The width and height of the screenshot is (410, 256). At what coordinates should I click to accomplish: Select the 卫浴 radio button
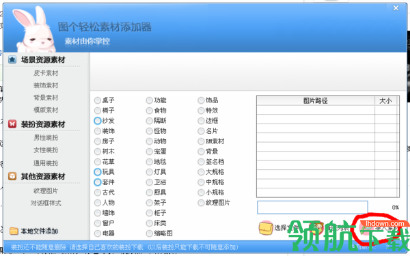(x=149, y=182)
